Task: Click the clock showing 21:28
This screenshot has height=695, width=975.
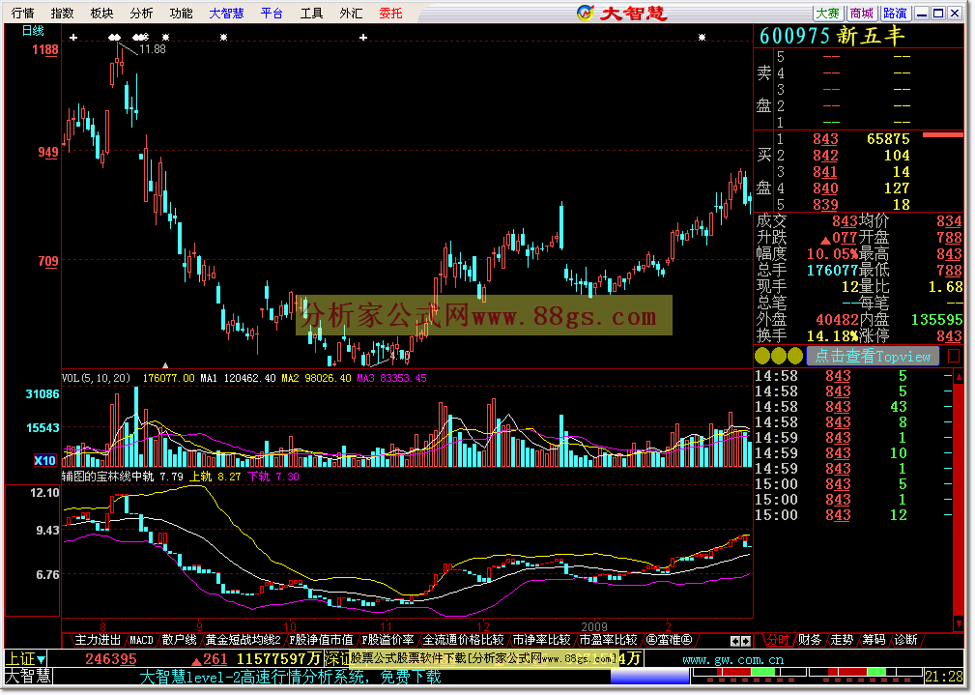Action: pyautogui.click(x=944, y=677)
